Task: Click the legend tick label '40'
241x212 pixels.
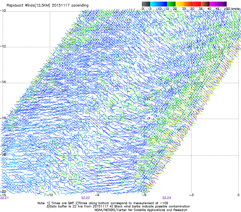Action: (209, 9)
